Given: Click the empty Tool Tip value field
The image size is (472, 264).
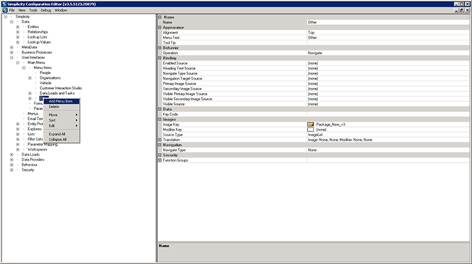Looking at the screenshot, I should click(388, 43).
